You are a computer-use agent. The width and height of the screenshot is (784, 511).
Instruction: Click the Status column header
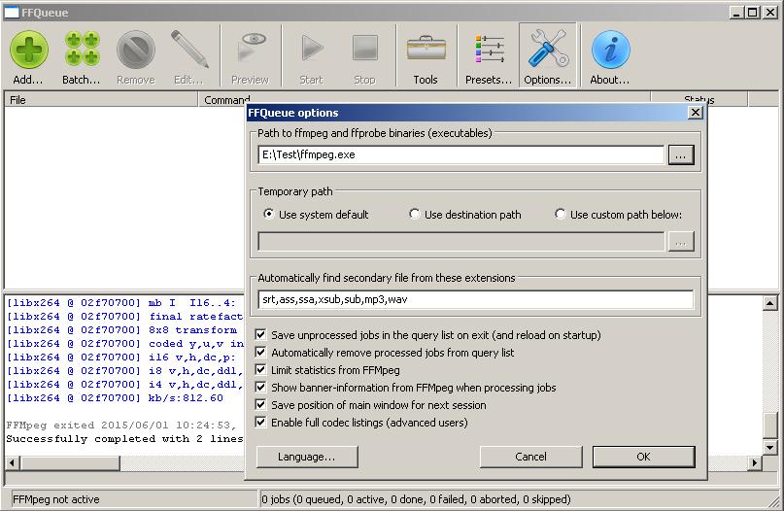(699, 97)
